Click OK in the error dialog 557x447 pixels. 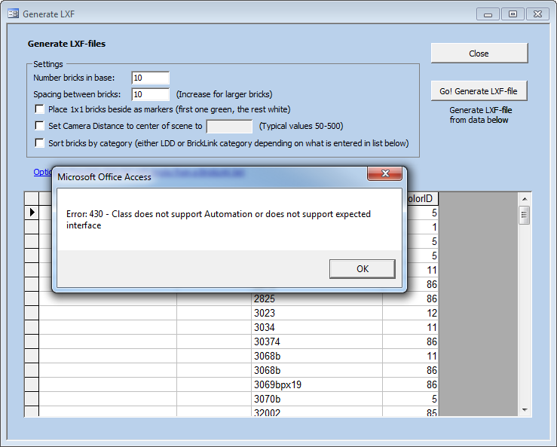tap(362, 268)
